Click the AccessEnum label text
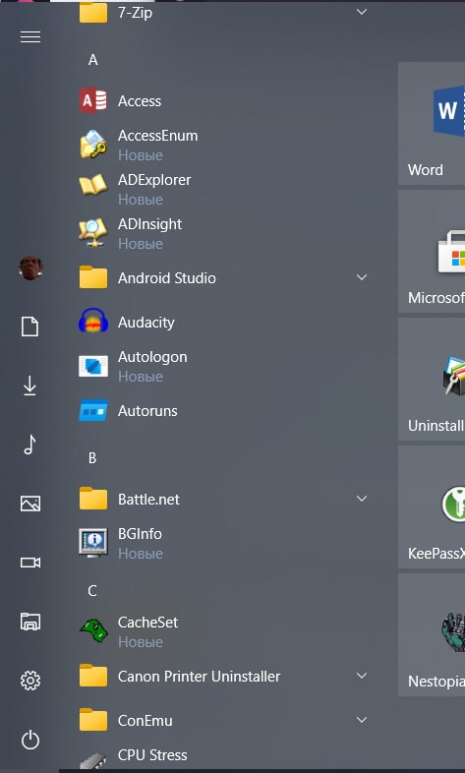Screen dimensions: 465x773 pyautogui.click(x=157, y=136)
